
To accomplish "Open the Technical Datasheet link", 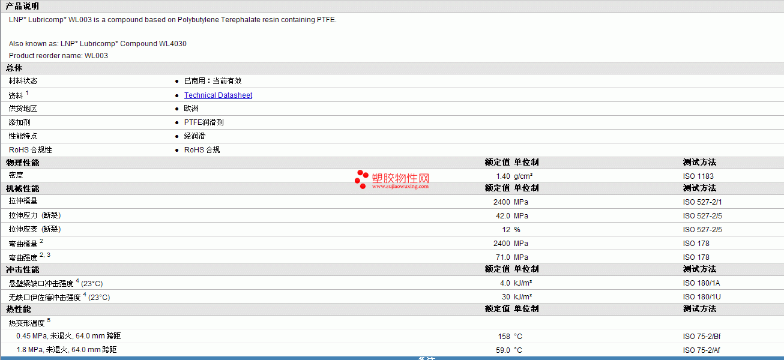I will 218,95.
